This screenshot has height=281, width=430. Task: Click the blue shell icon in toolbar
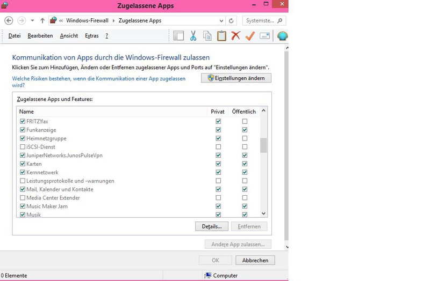pos(282,36)
